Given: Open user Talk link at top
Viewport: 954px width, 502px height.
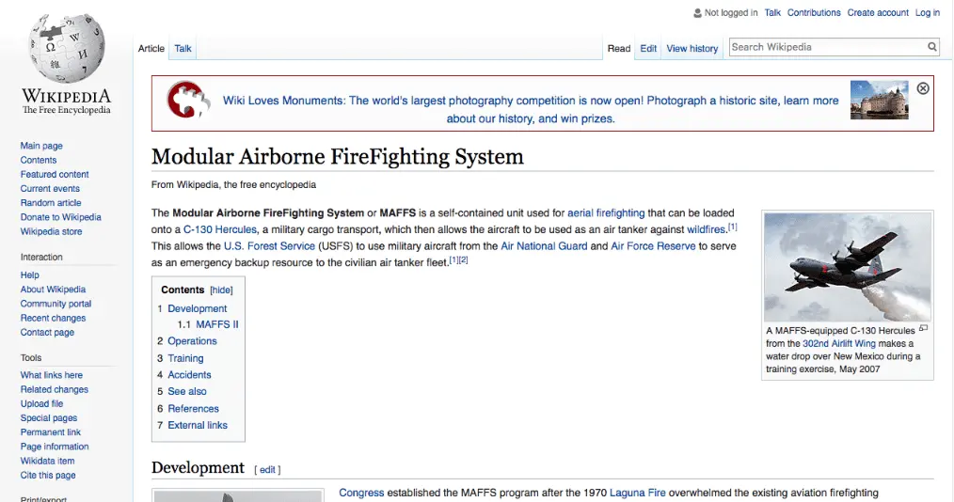Looking at the screenshot, I should pyautogui.click(x=772, y=13).
